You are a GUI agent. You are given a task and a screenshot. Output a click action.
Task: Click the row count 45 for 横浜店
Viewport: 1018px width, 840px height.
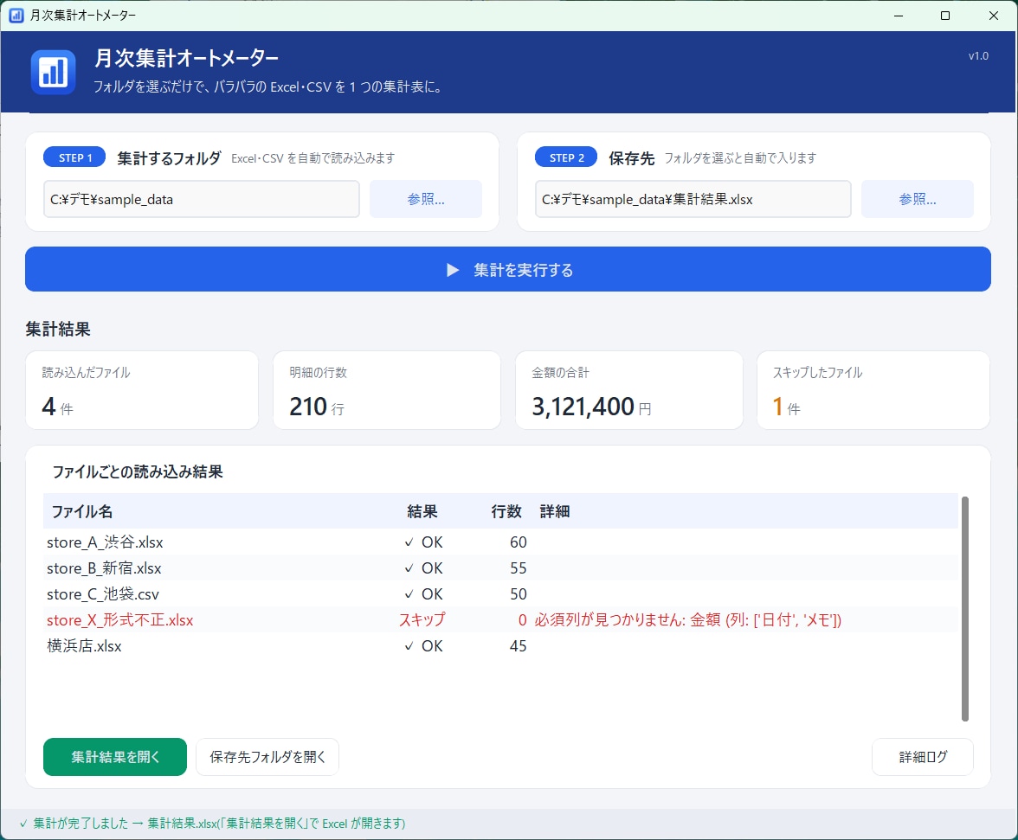tap(518, 646)
